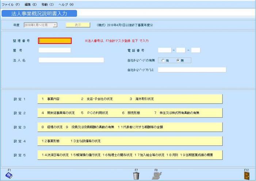
Task: Click the 自社ホームページアドレス input field
Action: pos(192,70)
